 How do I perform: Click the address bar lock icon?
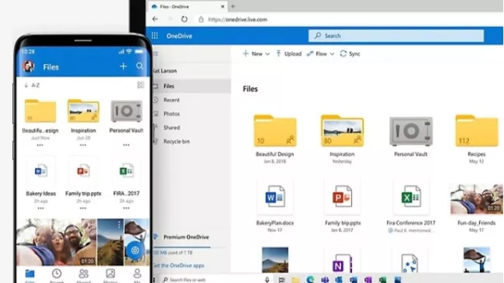click(201, 19)
